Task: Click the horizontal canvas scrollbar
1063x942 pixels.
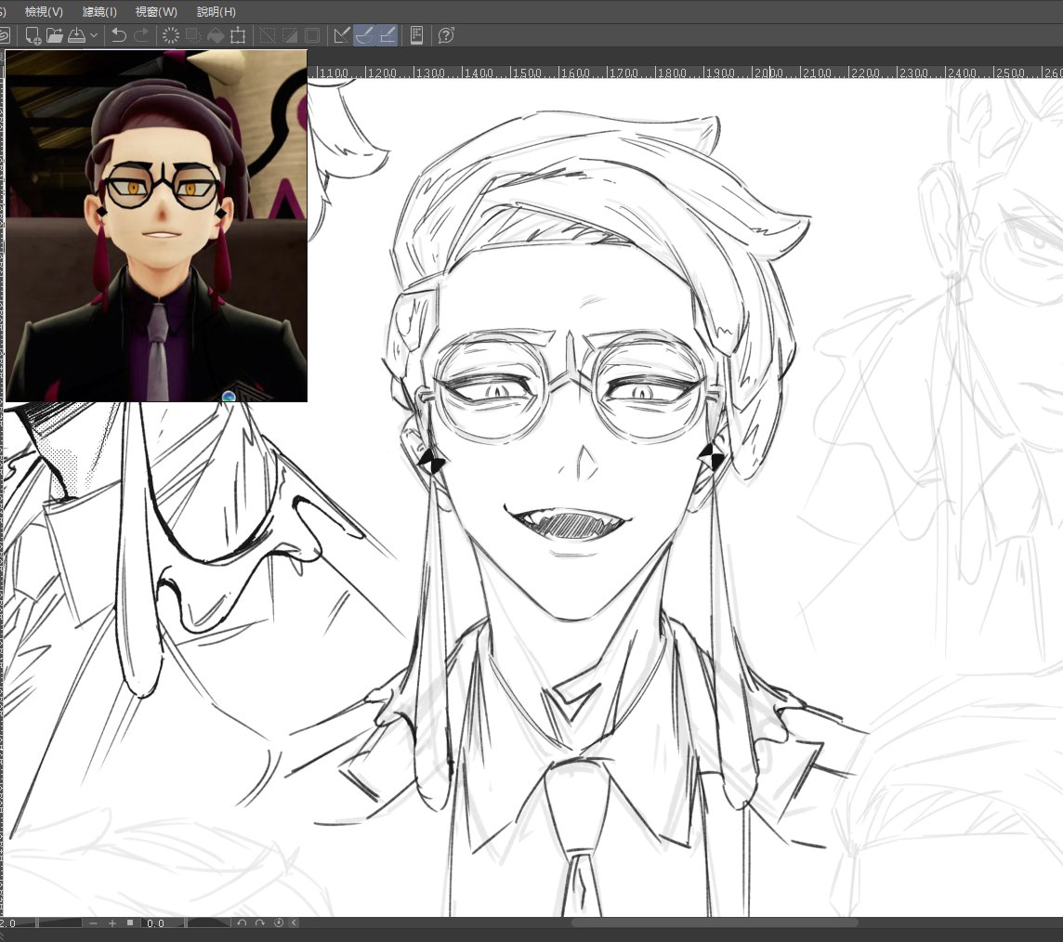Action: pos(715,922)
